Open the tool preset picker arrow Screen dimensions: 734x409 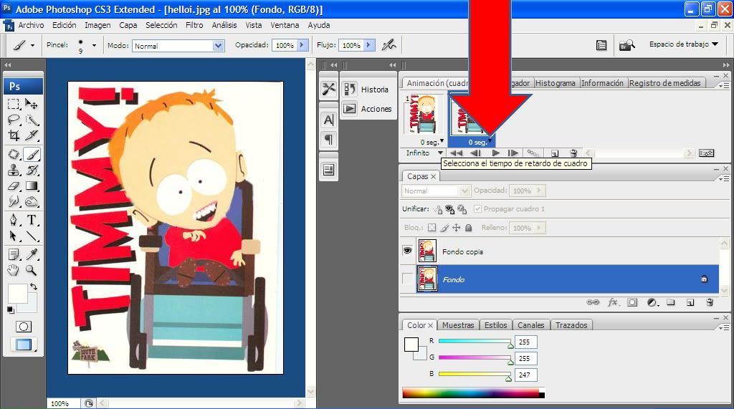[x=32, y=45]
